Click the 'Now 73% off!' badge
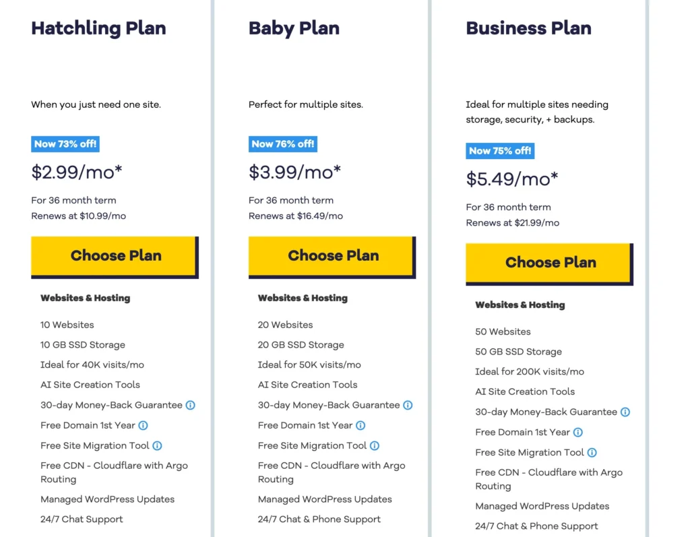This screenshot has height=537, width=690. [x=65, y=144]
